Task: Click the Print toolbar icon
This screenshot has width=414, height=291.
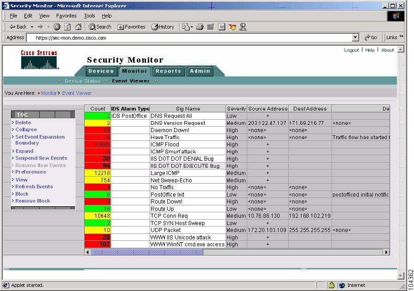Action: click(x=200, y=27)
